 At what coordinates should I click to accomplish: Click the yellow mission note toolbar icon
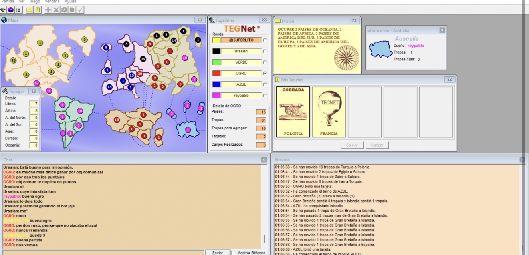pyautogui.click(x=30, y=10)
